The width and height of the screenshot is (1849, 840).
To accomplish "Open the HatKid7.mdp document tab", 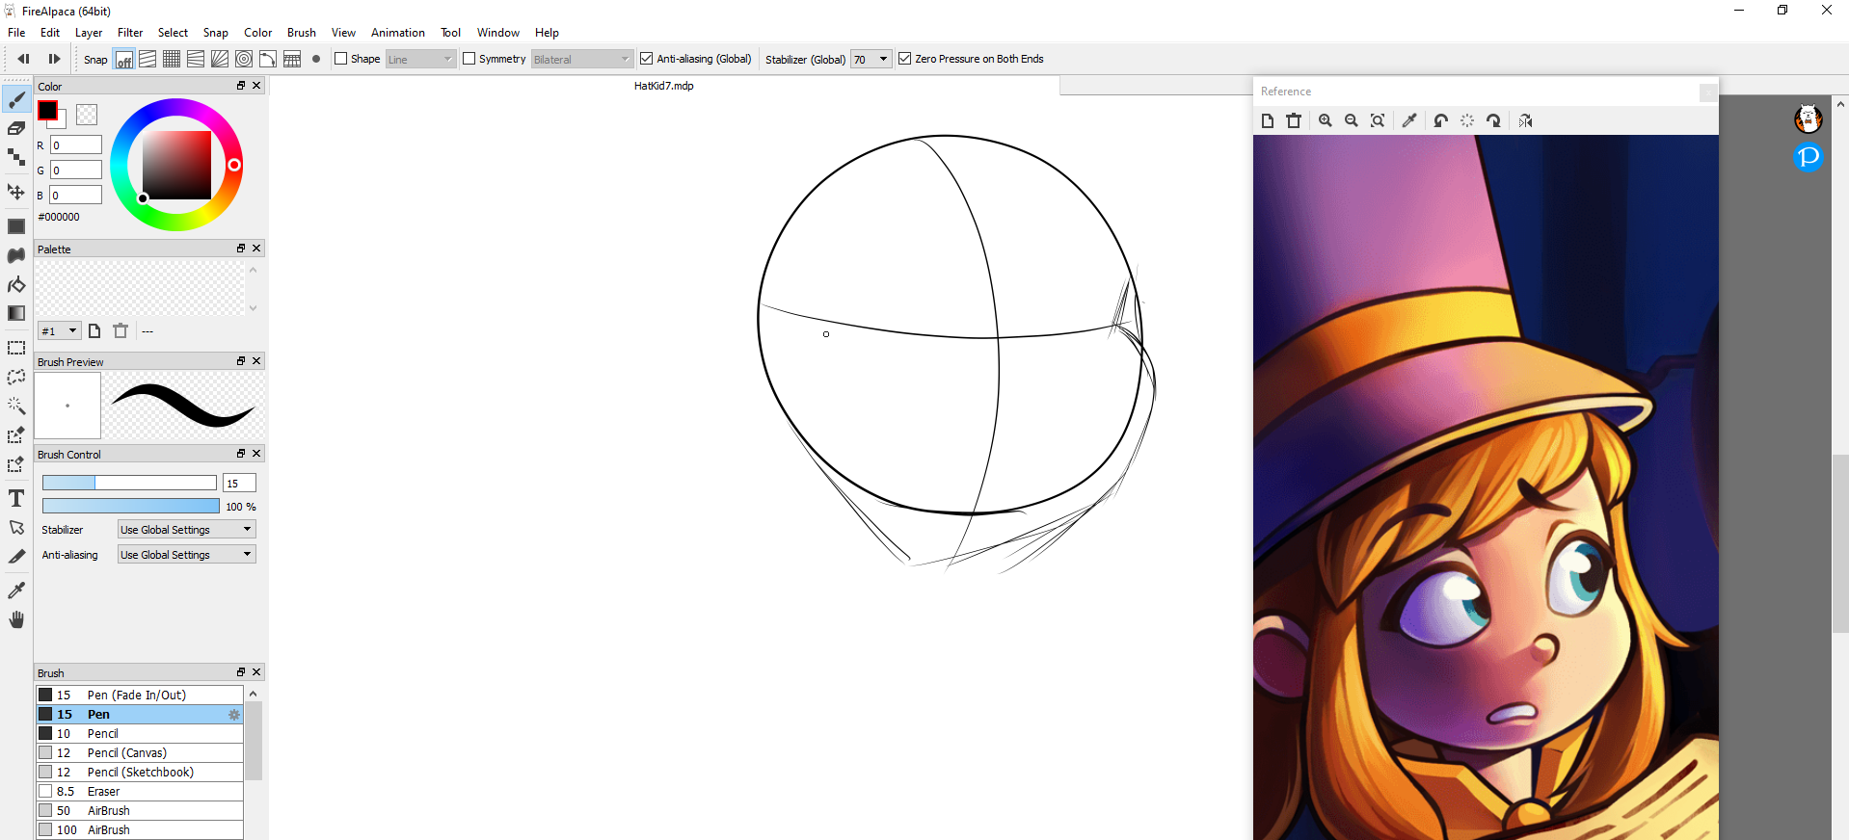I will click(663, 86).
